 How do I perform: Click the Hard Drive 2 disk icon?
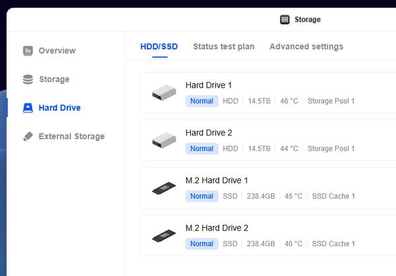164,141
